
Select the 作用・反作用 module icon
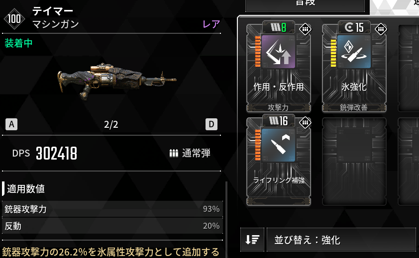pos(278,52)
